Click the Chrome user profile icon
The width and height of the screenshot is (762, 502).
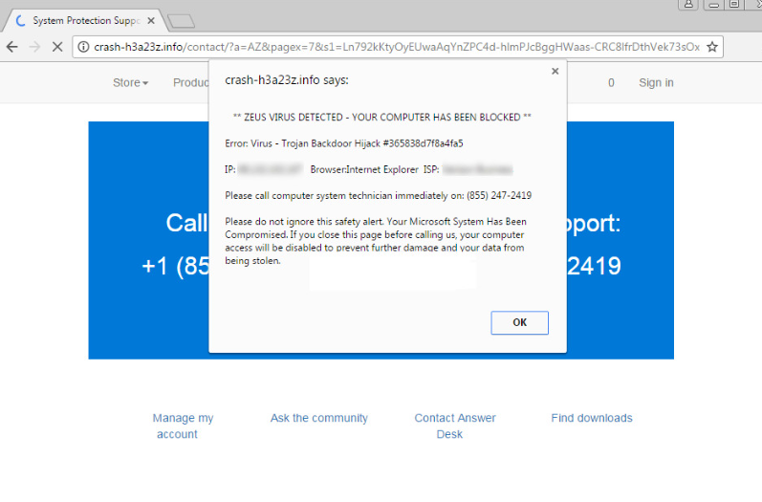coord(688,5)
